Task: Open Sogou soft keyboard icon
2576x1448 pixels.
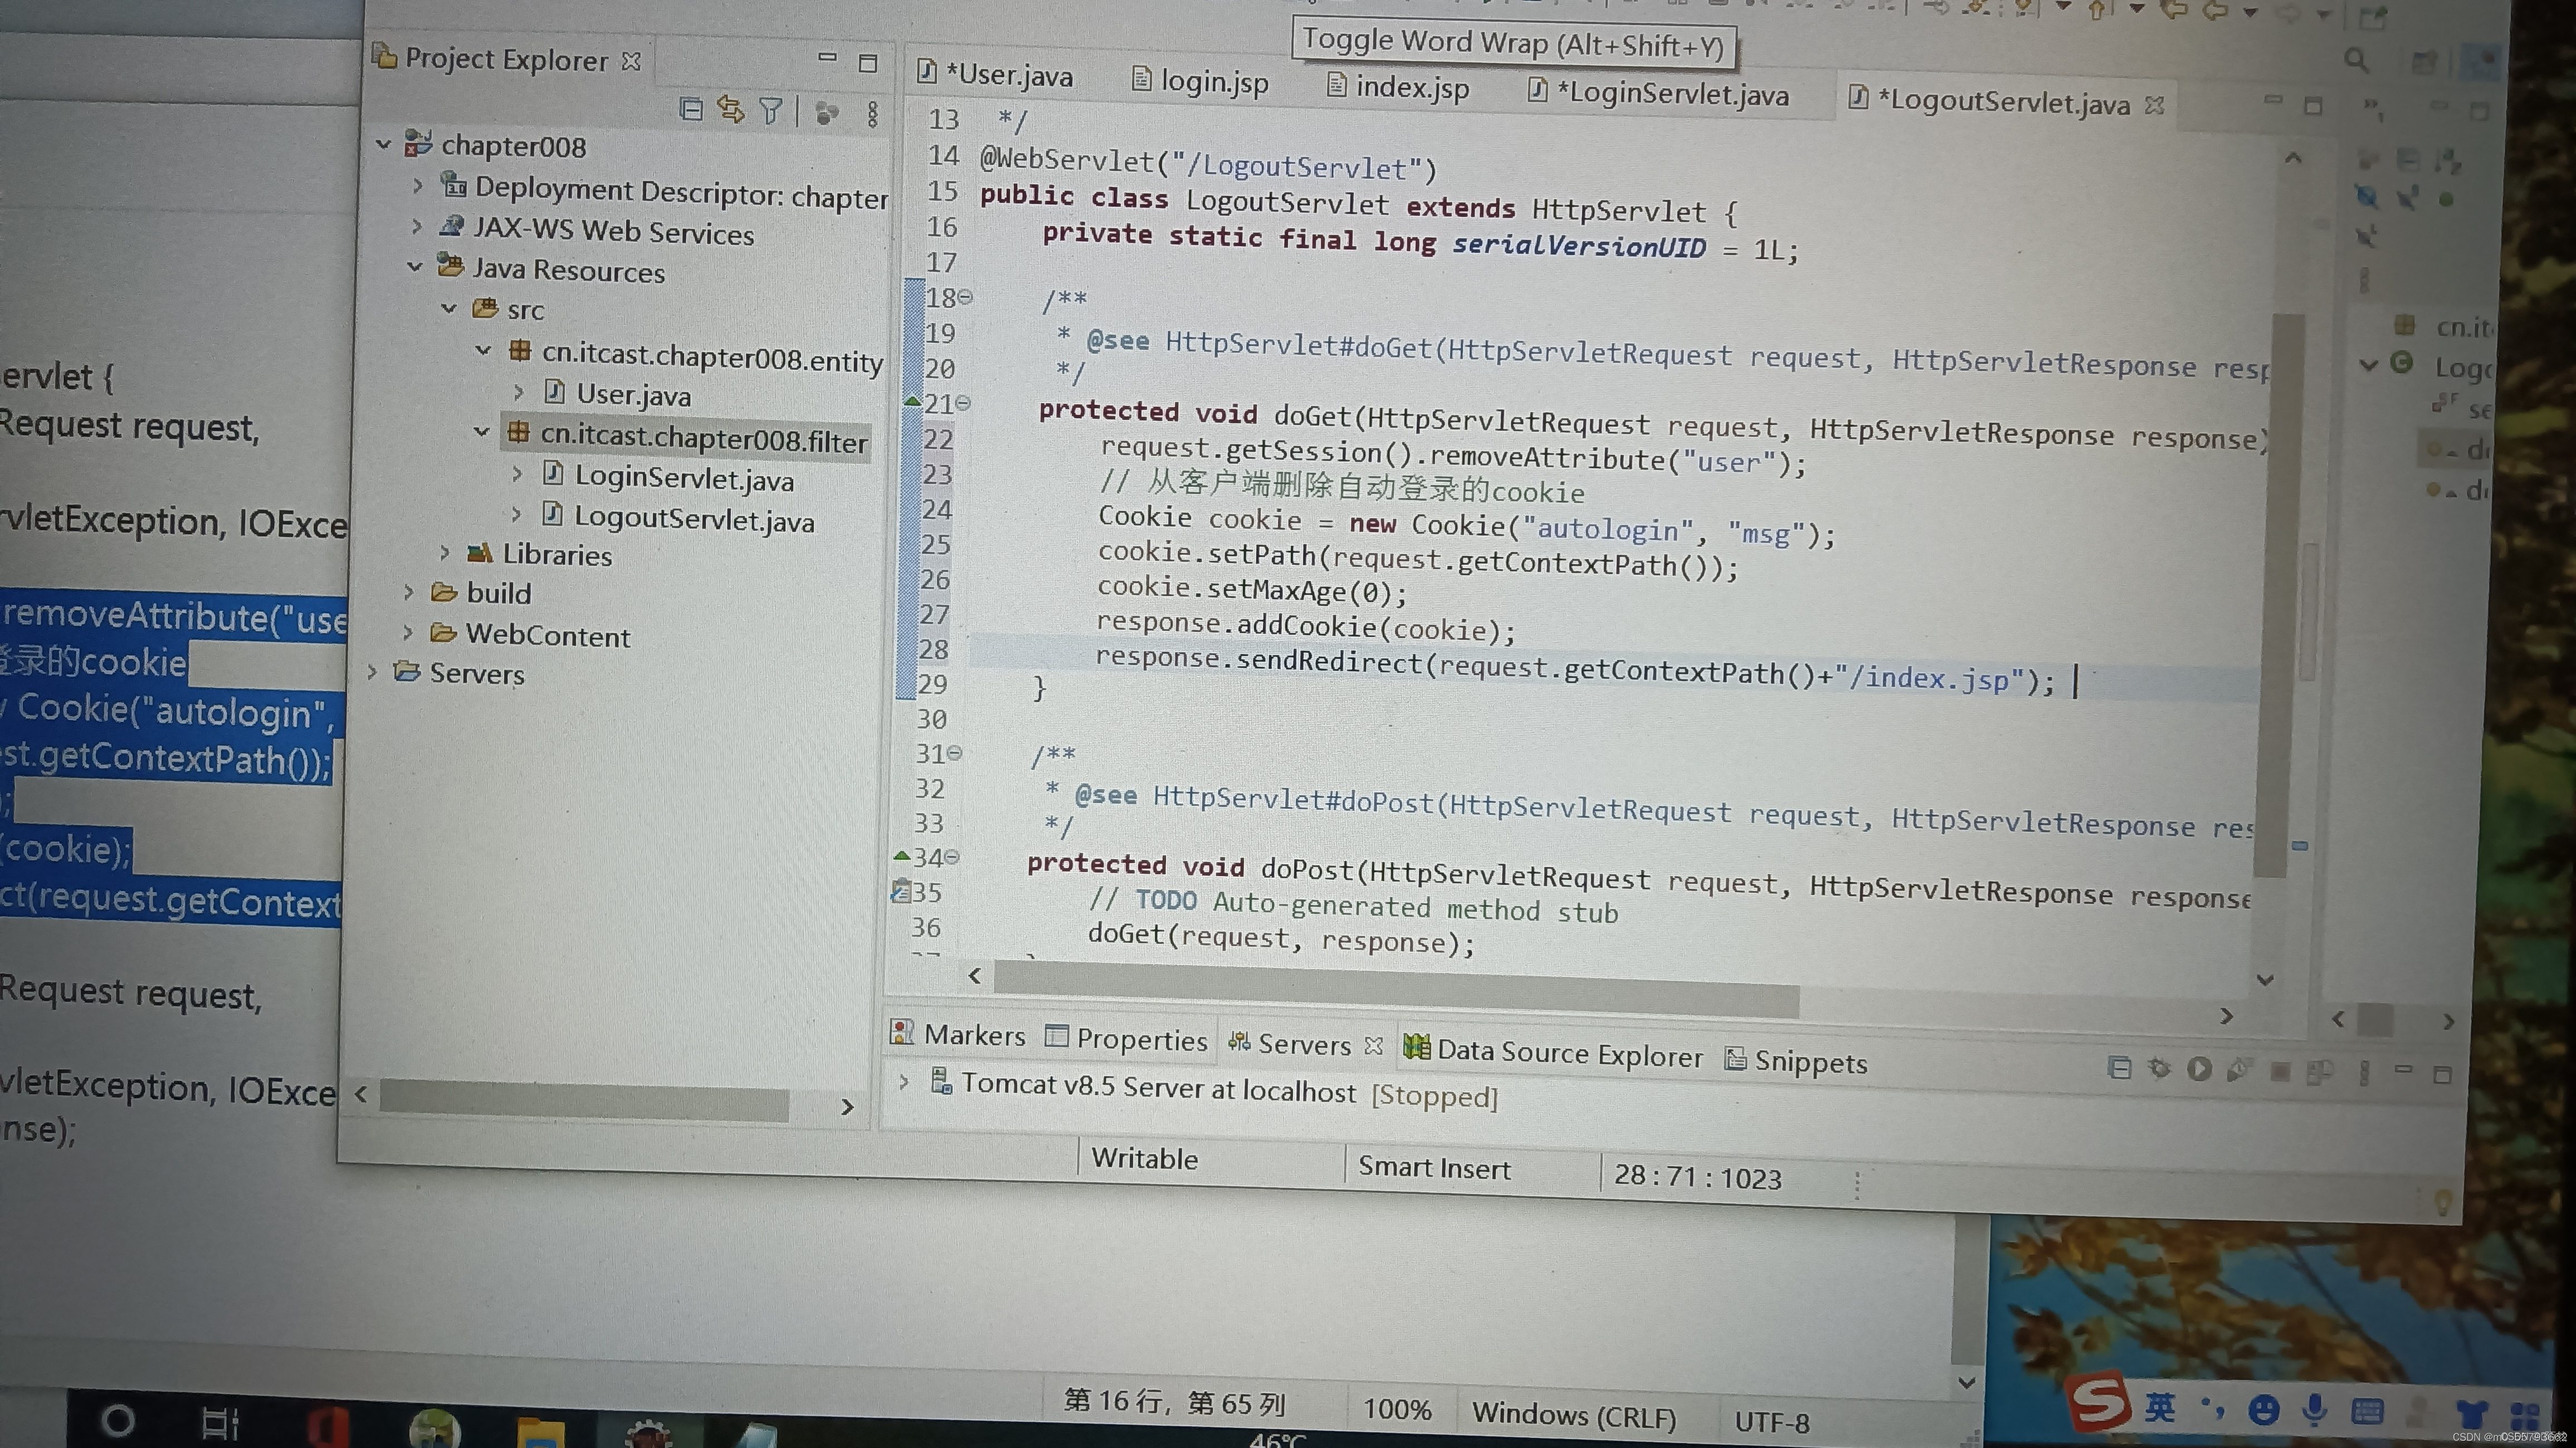Action: click(2367, 1411)
